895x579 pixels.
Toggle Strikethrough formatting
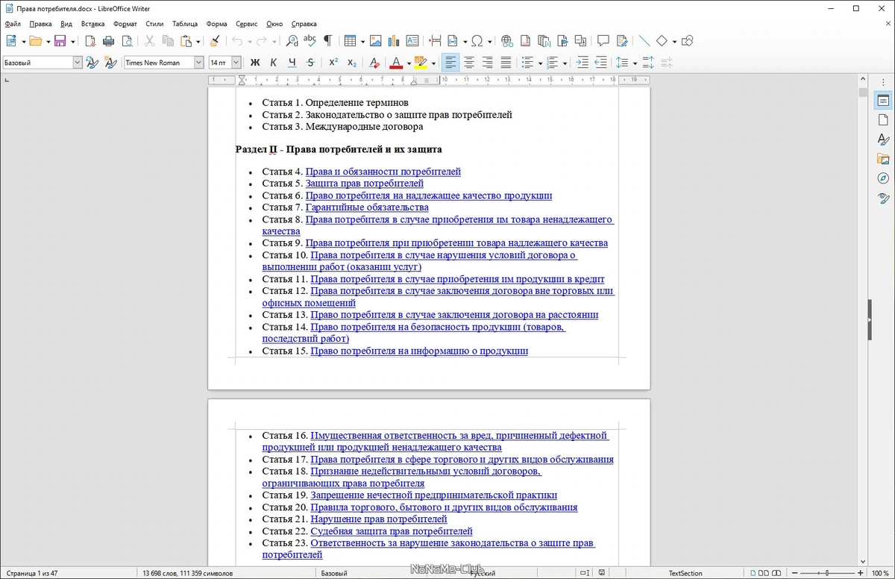point(310,63)
